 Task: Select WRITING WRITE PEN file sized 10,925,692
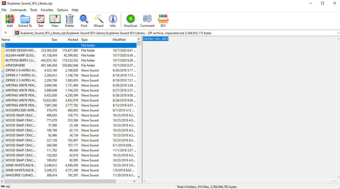[x=68, y=100]
